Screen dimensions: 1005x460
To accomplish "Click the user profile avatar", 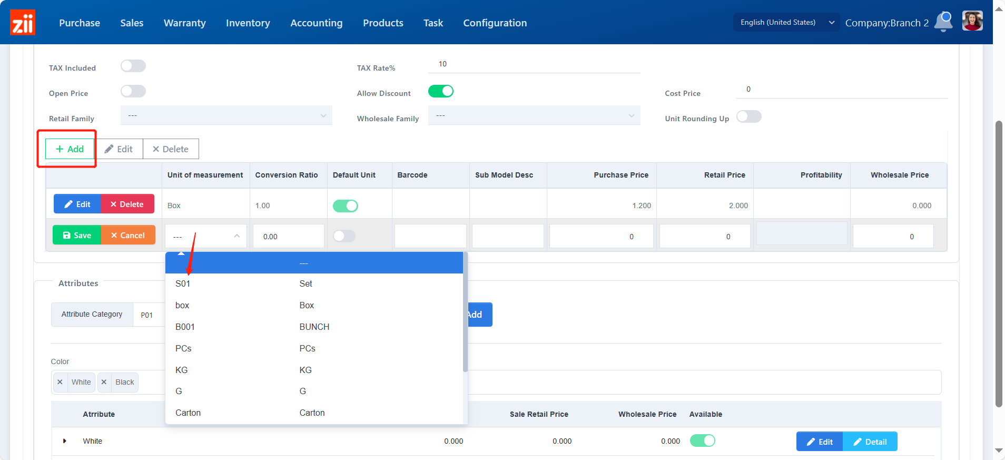I will 972,22.
